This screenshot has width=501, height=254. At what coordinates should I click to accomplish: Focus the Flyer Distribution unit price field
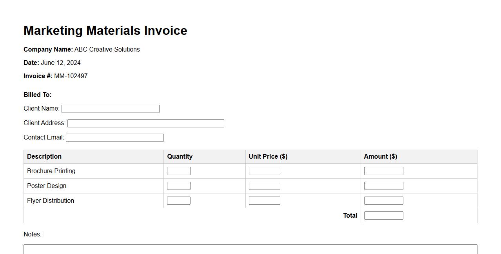(x=264, y=201)
